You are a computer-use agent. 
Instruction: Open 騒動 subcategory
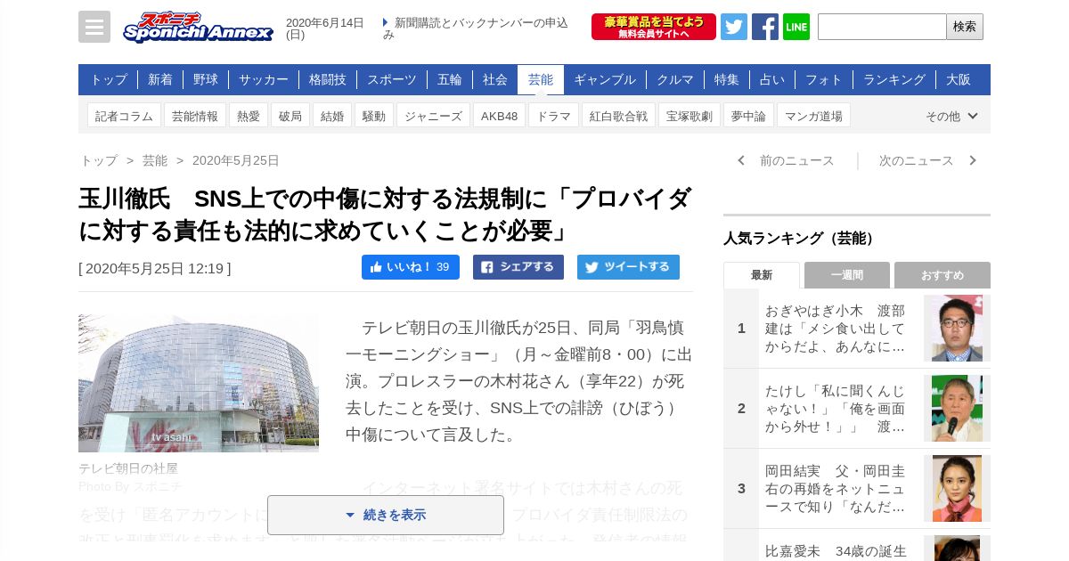coord(374,116)
